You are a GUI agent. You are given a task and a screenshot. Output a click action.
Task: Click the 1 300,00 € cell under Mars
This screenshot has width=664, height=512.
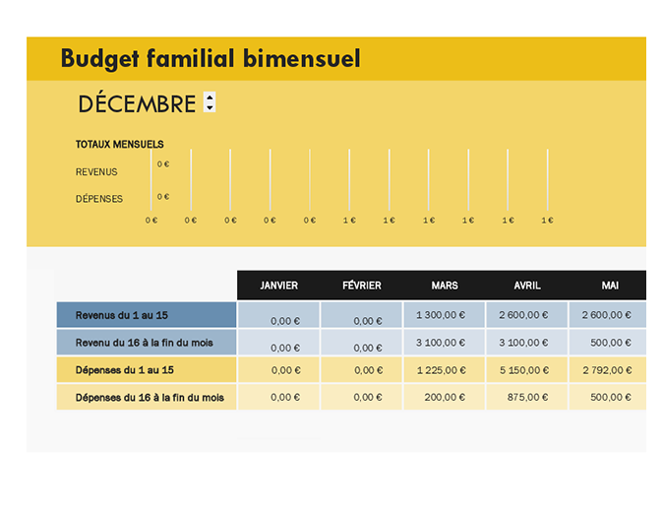pos(445,315)
